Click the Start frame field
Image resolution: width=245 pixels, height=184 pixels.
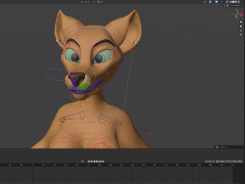tap(225, 162)
